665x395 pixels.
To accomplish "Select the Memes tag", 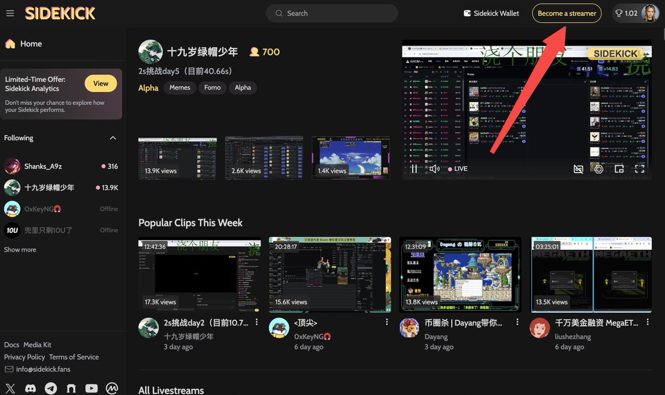I will [x=180, y=88].
